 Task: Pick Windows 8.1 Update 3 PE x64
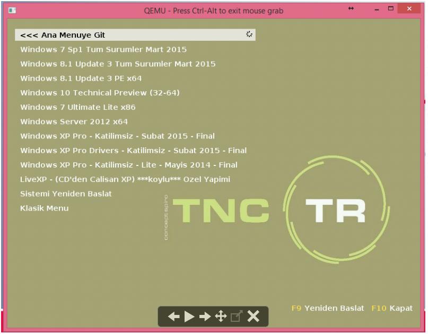click(81, 78)
